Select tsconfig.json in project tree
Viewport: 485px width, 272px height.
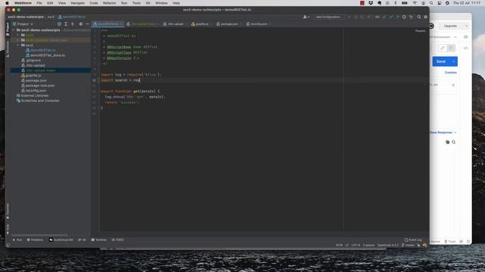36,91
